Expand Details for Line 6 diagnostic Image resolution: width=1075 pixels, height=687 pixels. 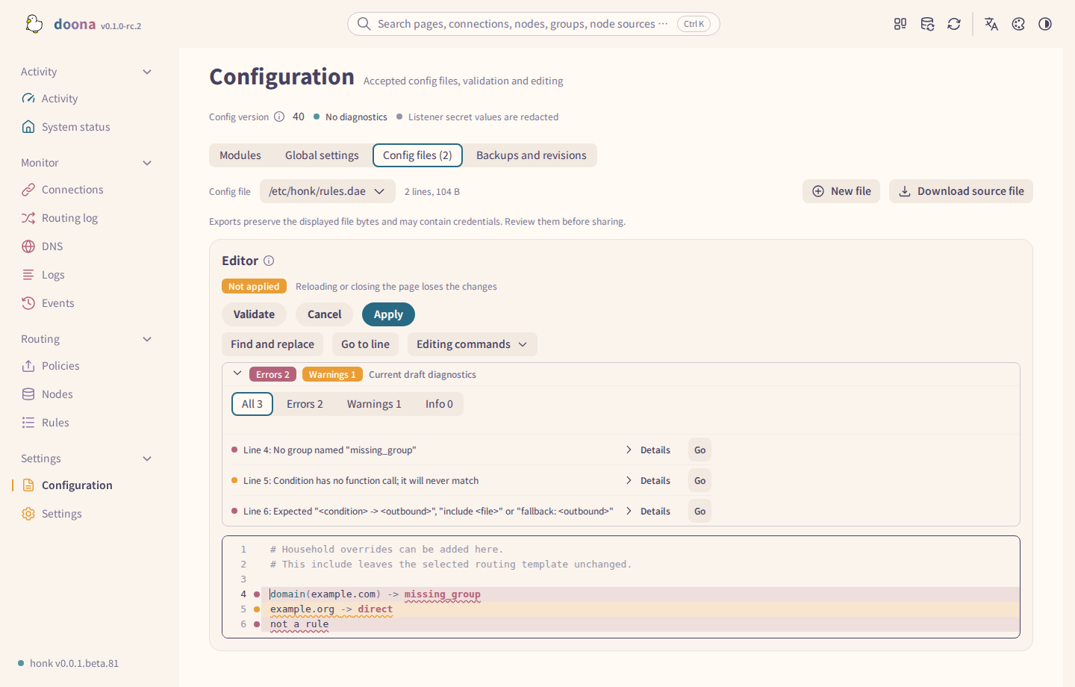pos(648,512)
